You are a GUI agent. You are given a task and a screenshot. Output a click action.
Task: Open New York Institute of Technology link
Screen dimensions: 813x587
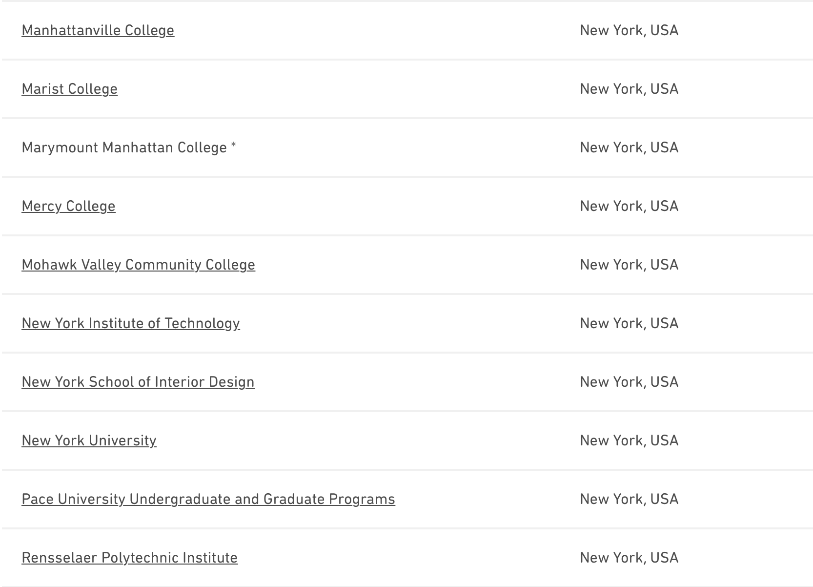tap(130, 323)
